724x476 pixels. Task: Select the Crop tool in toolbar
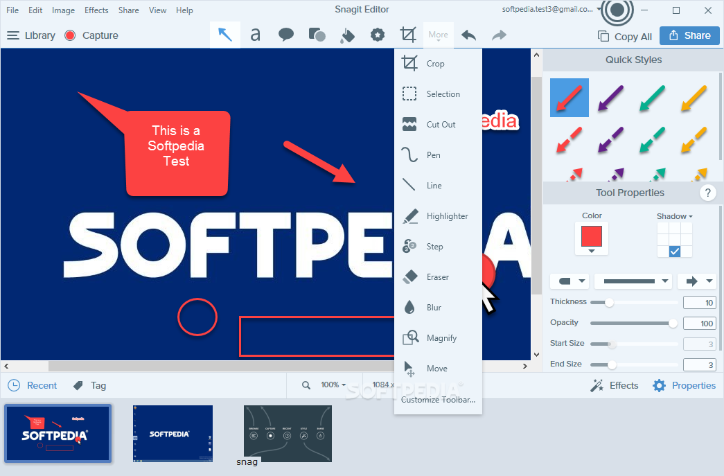point(407,35)
